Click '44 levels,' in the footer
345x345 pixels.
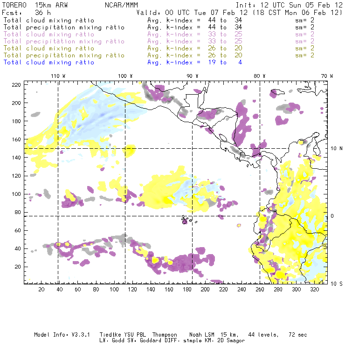263,335
